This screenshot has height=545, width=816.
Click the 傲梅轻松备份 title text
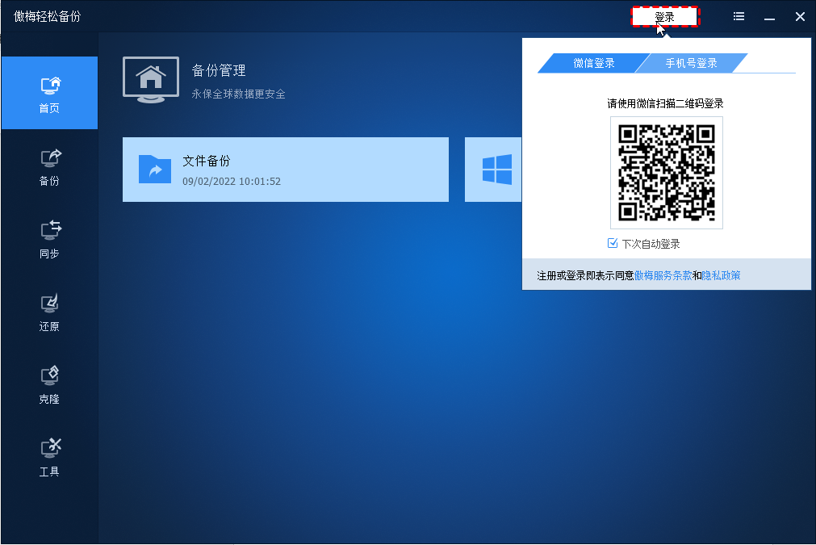pyautogui.click(x=48, y=17)
